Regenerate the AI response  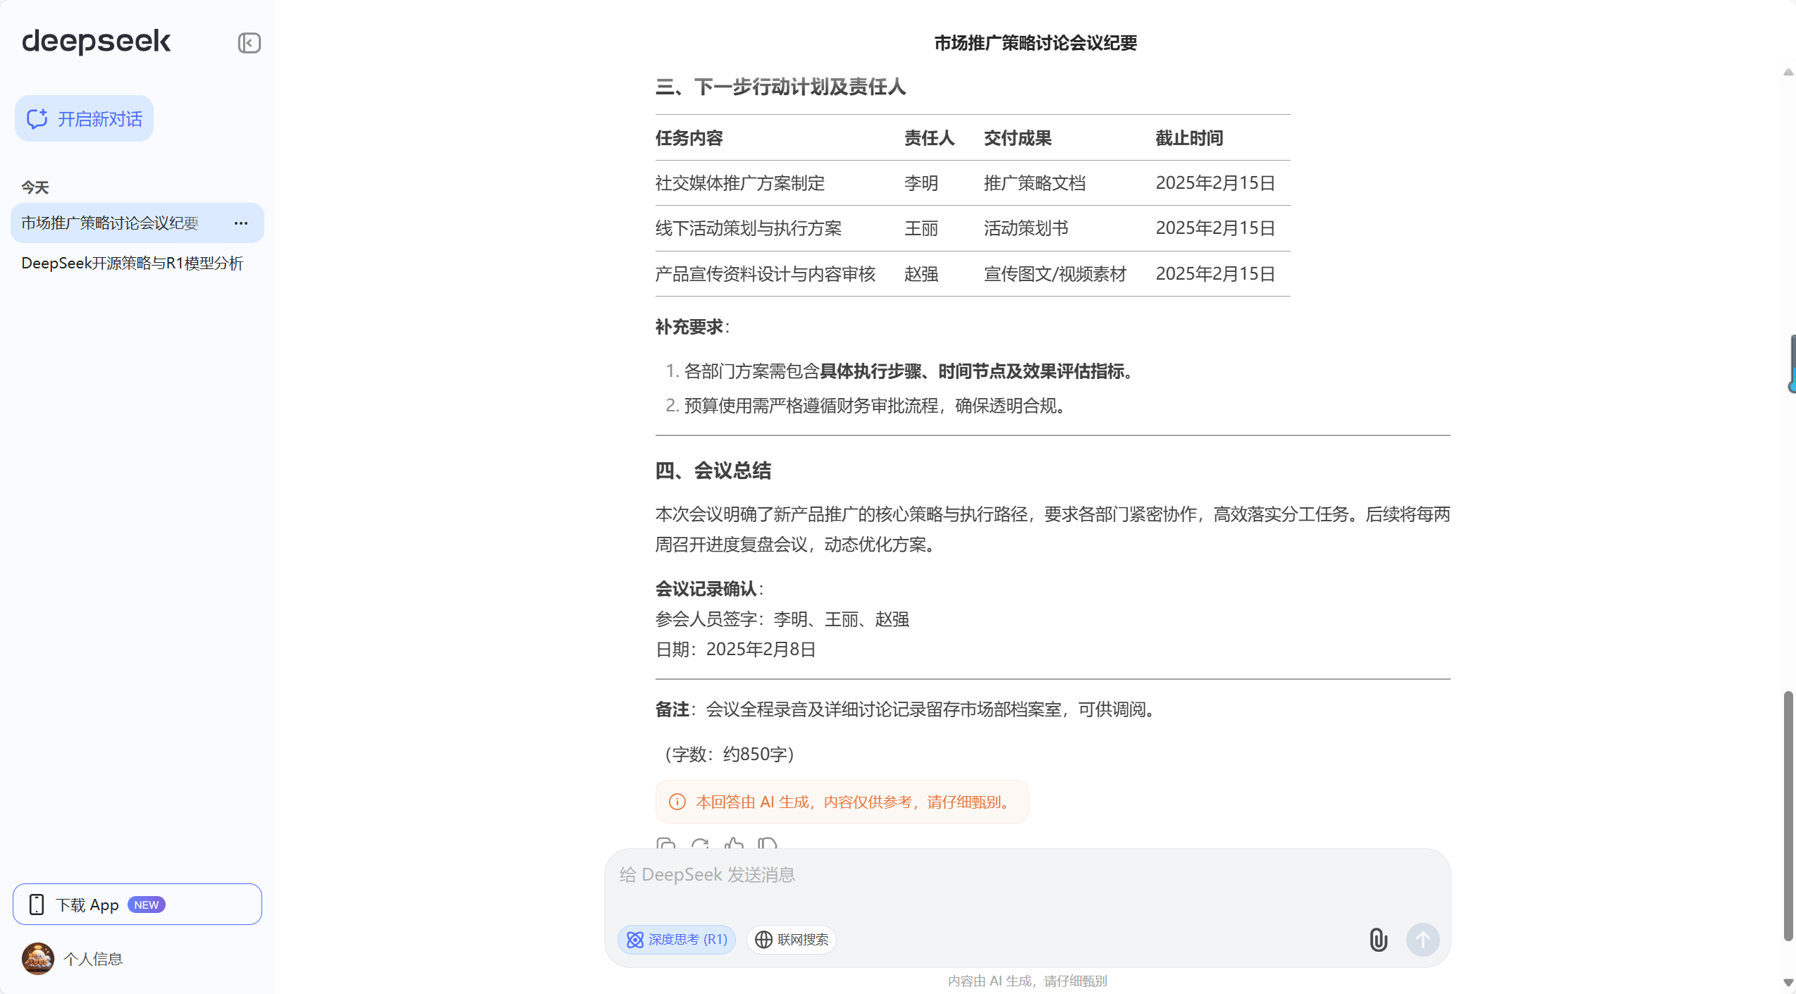(x=699, y=845)
